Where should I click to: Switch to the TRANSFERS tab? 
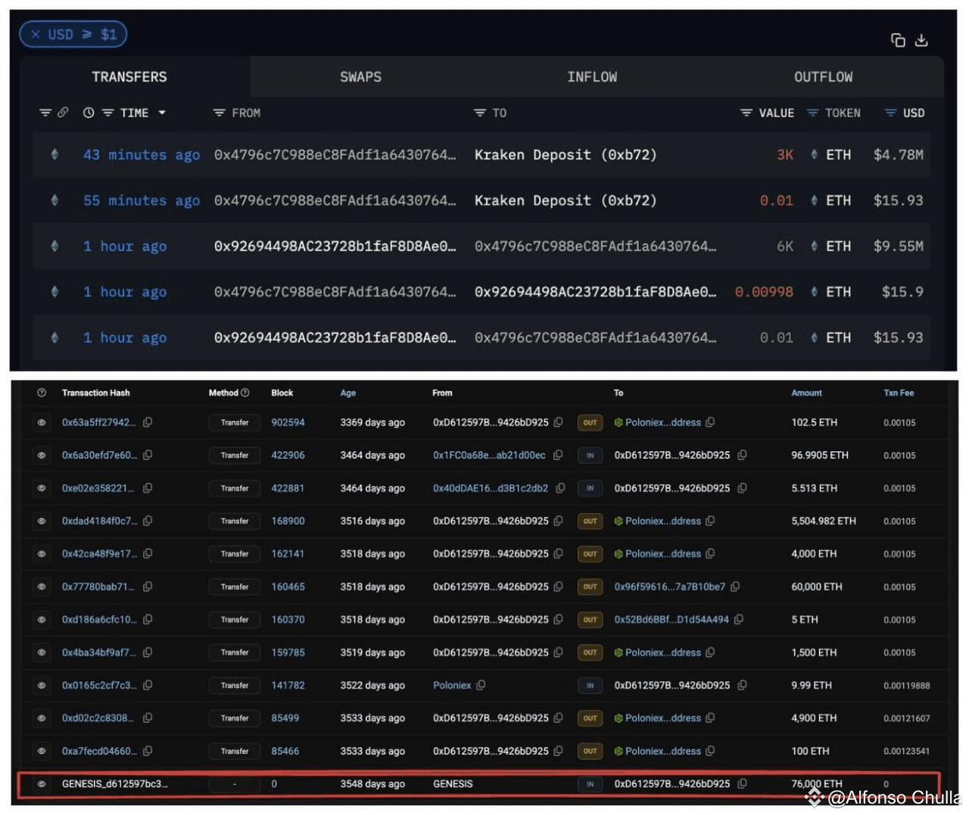129,76
